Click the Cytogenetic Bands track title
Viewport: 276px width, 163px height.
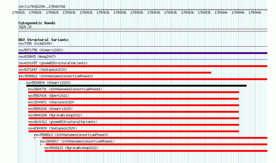tap(37, 23)
